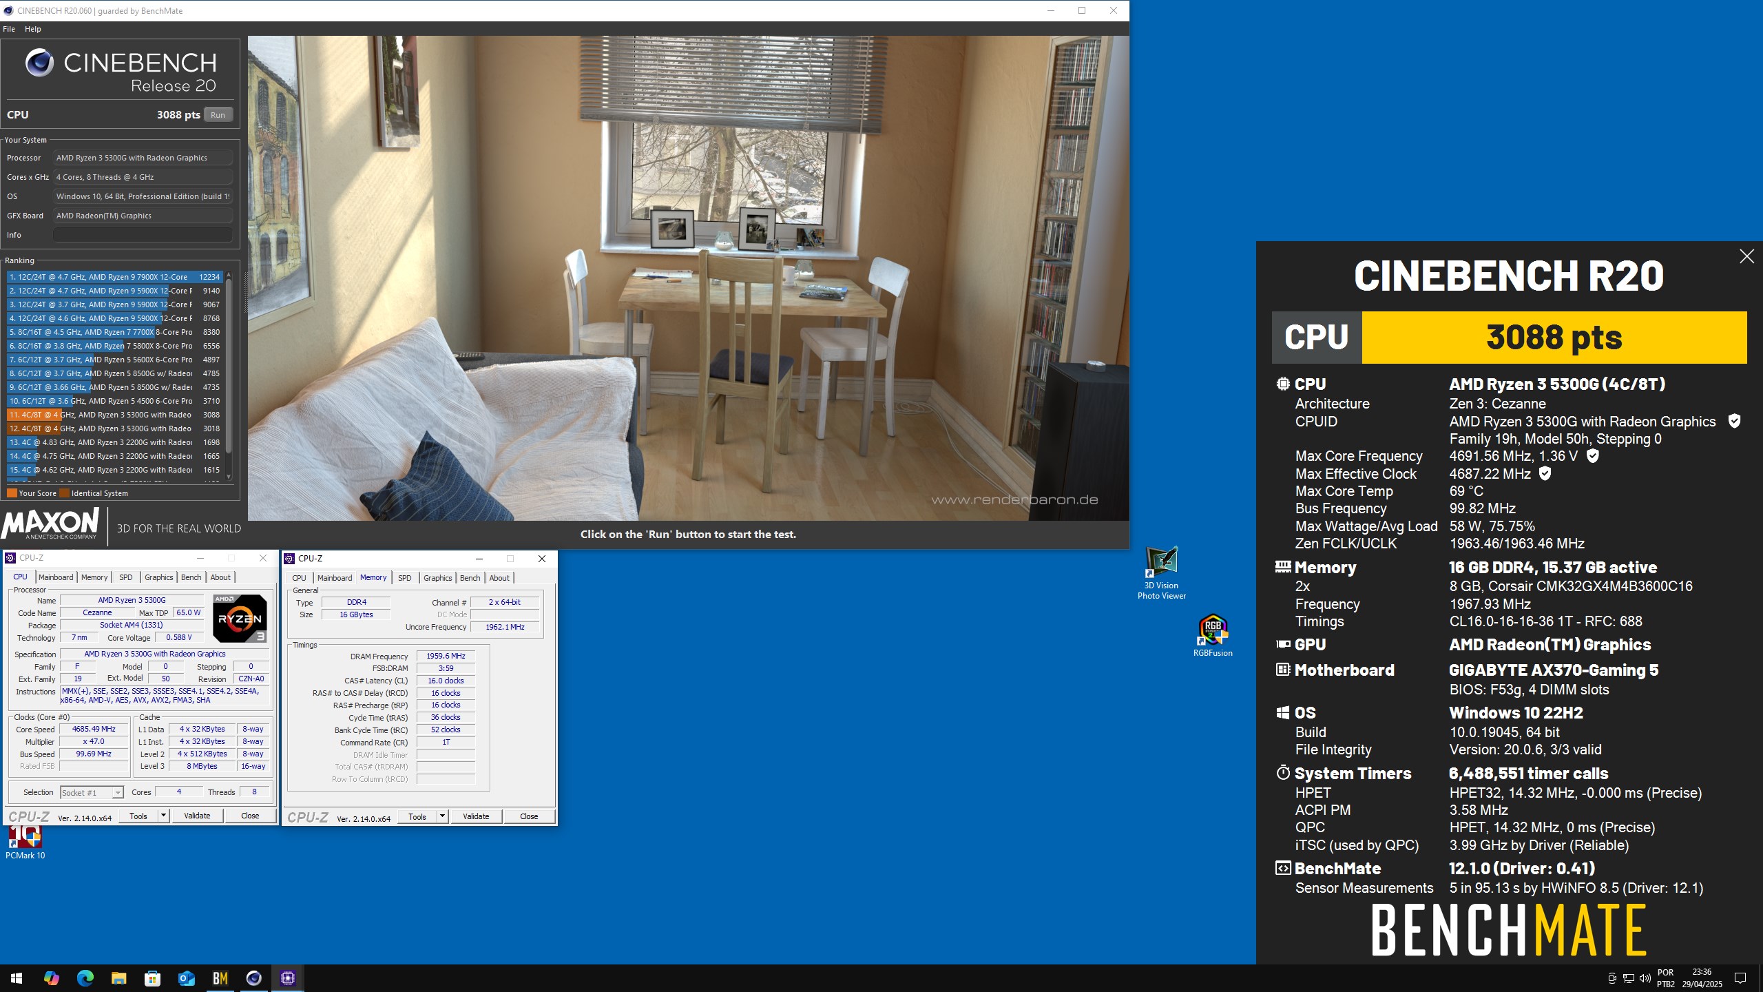Select ranking row 12 with score 3018
Image resolution: width=1763 pixels, height=992 pixels.
tap(114, 428)
